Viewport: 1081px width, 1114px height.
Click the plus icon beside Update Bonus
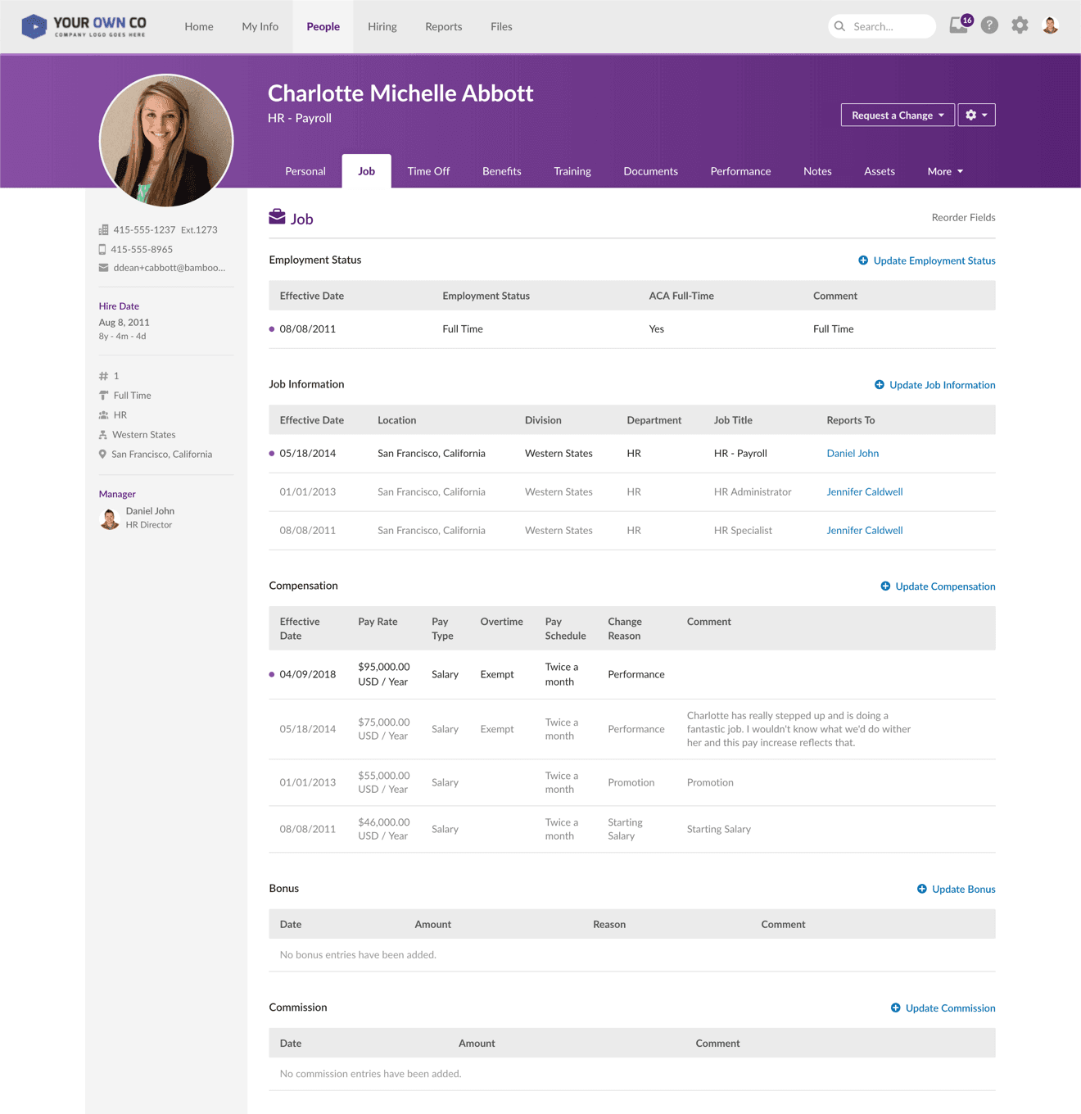[x=921, y=888]
